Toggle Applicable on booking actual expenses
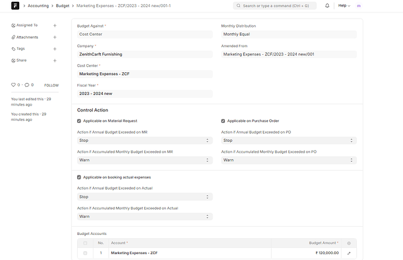 coord(79,177)
